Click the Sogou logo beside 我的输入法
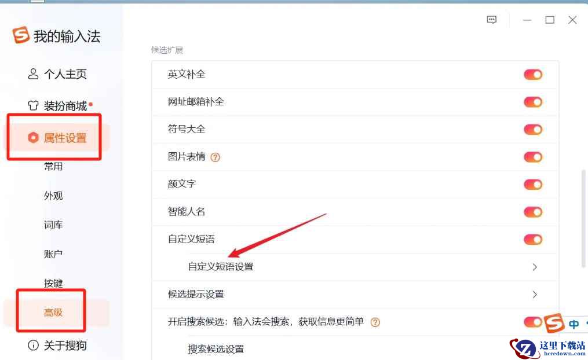The width and height of the screenshot is (588, 360). [21, 35]
